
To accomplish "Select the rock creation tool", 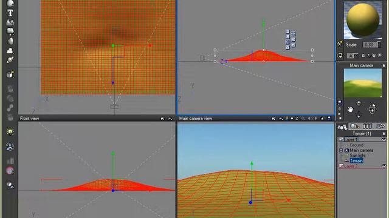I will coord(10,41).
